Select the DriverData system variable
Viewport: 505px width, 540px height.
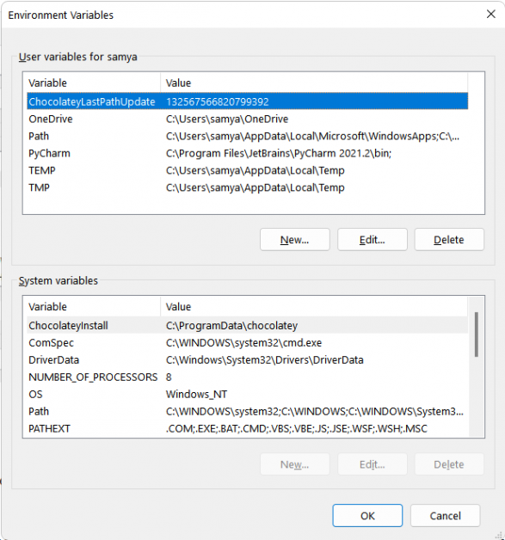coord(247,360)
